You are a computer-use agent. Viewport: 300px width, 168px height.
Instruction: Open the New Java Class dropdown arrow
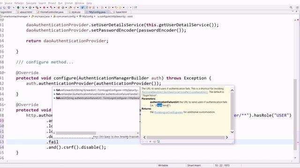(x=66, y=7)
